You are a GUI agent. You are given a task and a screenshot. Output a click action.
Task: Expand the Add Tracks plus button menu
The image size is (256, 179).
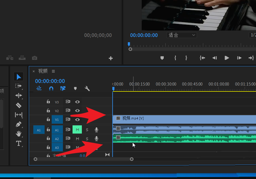pos(111,58)
